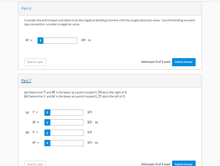Focus the Part 7 (a) M input field
Screen dimensions: 220x166
(67, 122)
